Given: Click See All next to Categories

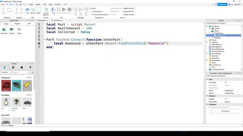Looking at the screenshot, I should (29, 77).
